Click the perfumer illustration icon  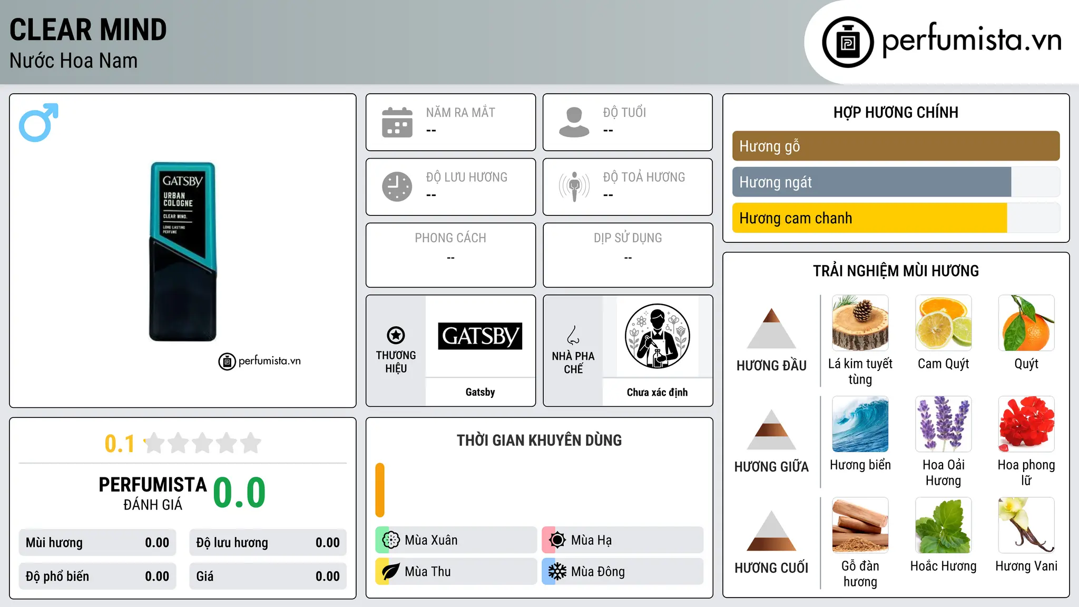coord(657,336)
